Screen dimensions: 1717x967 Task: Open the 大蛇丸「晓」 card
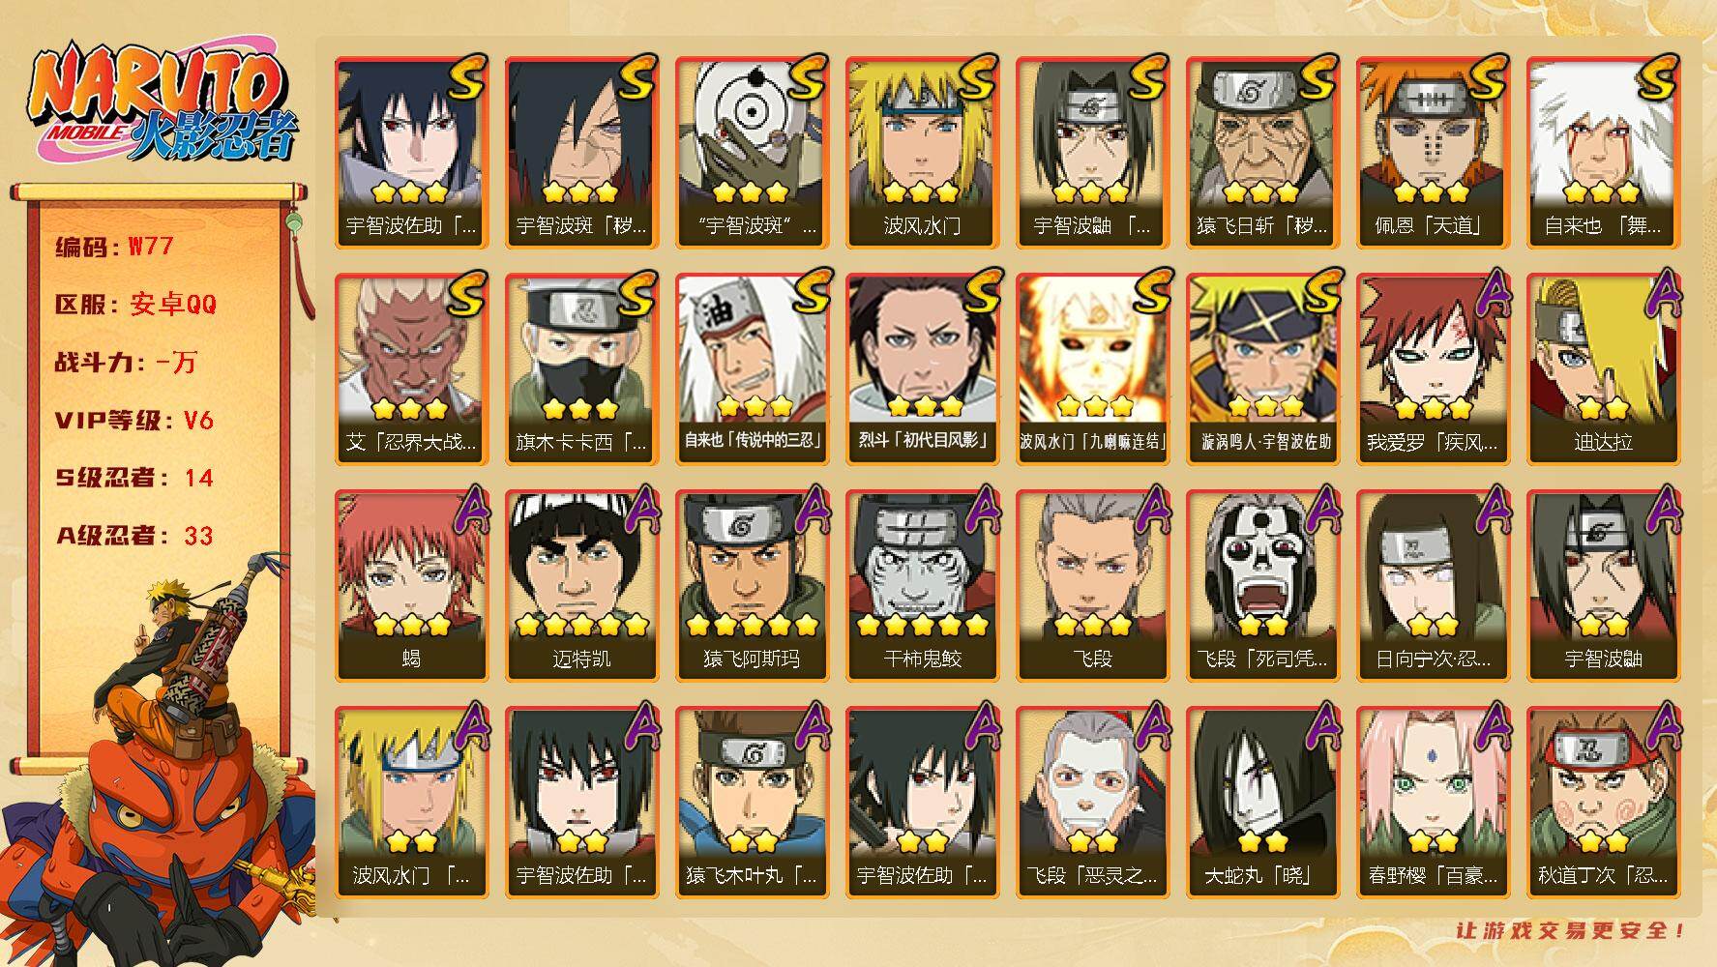click(1262, 802)
